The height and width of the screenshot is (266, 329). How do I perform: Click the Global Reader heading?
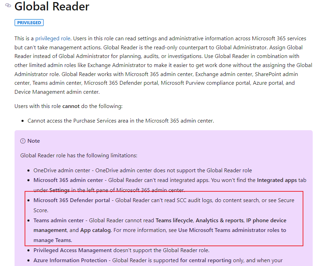(x=52, y=6)
